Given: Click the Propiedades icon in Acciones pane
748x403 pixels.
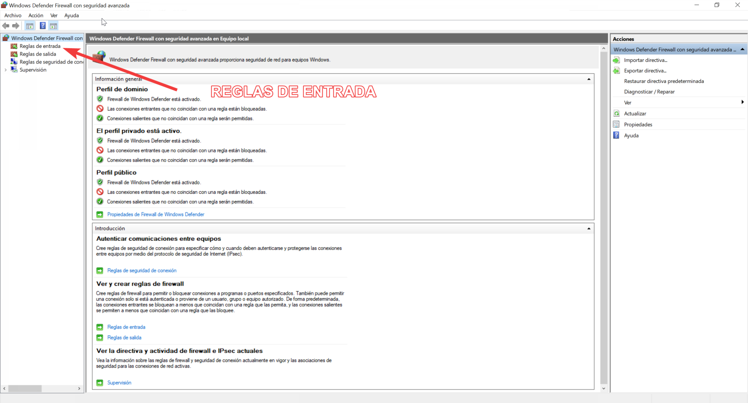Looking at the screenshot, I should point(616,125).
